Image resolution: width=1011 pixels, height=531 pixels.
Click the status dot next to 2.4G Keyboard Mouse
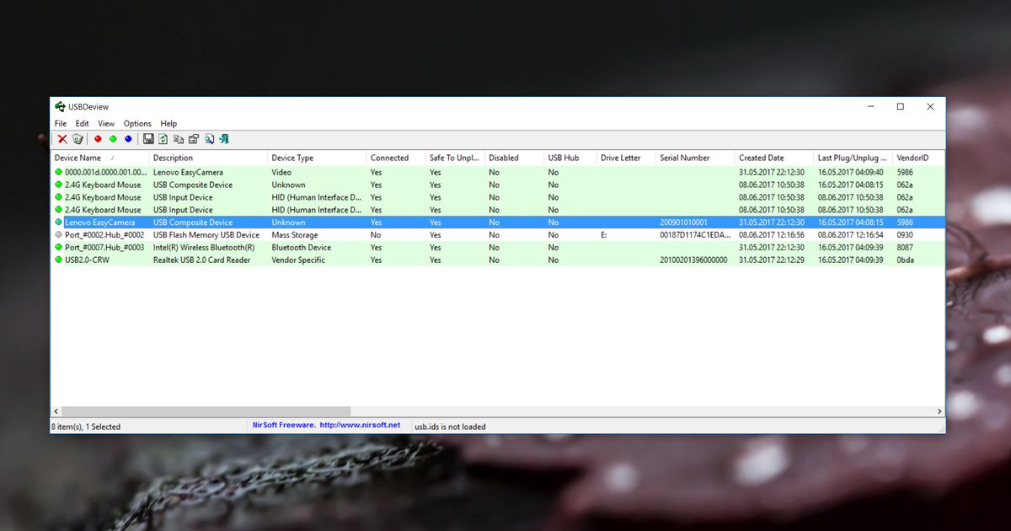pyautogui.click(x=57, y=185)
